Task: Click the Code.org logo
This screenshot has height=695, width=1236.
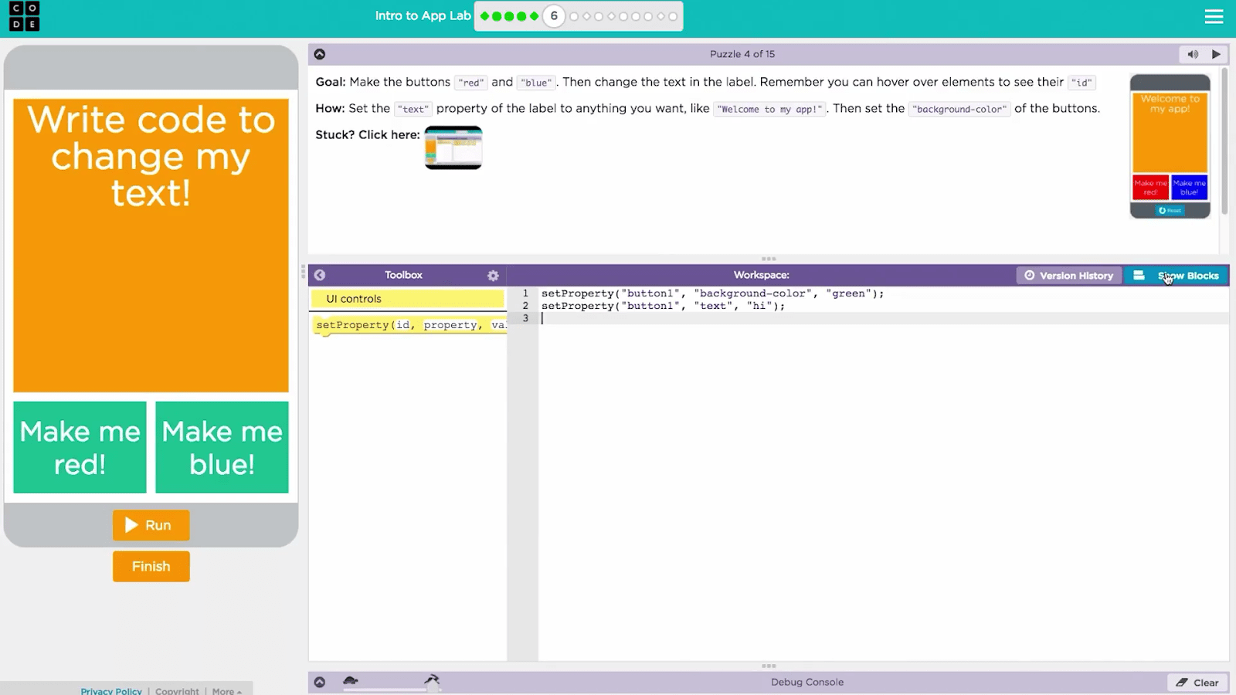Action: tap(24, 16)
